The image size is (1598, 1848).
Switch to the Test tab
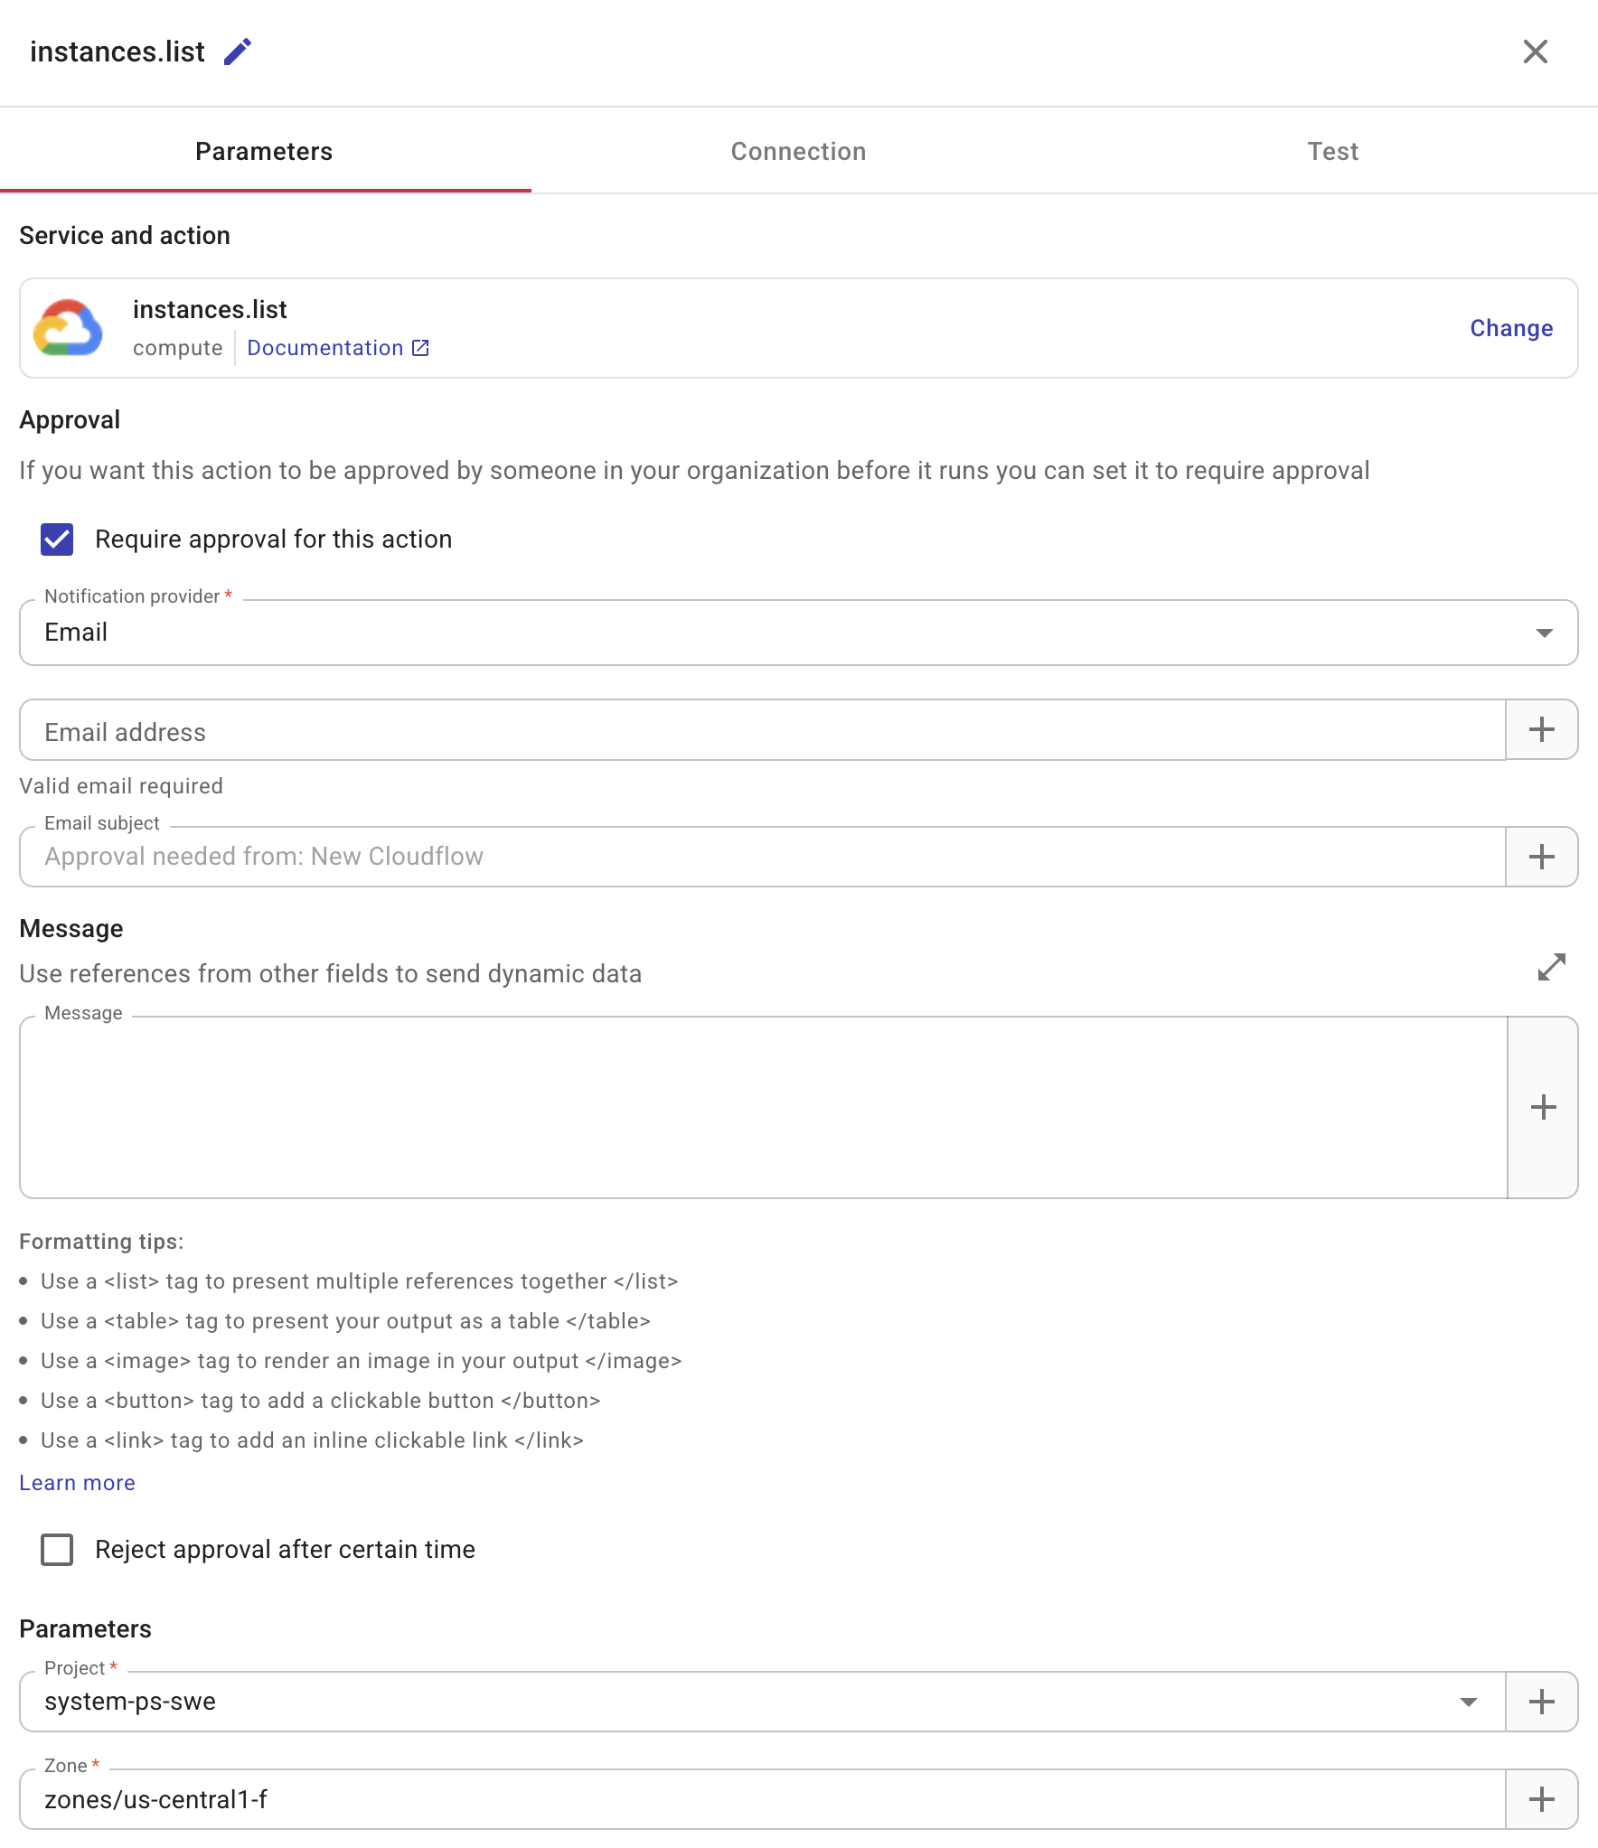click(x=1332, y=151)
